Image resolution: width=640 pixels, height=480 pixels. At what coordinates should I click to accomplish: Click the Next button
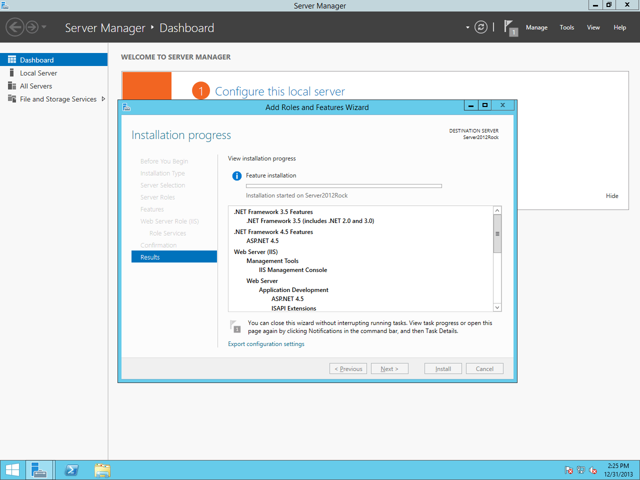click(389, 368)
